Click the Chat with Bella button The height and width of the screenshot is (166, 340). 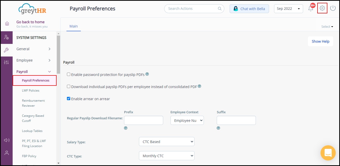click(249, 9)
